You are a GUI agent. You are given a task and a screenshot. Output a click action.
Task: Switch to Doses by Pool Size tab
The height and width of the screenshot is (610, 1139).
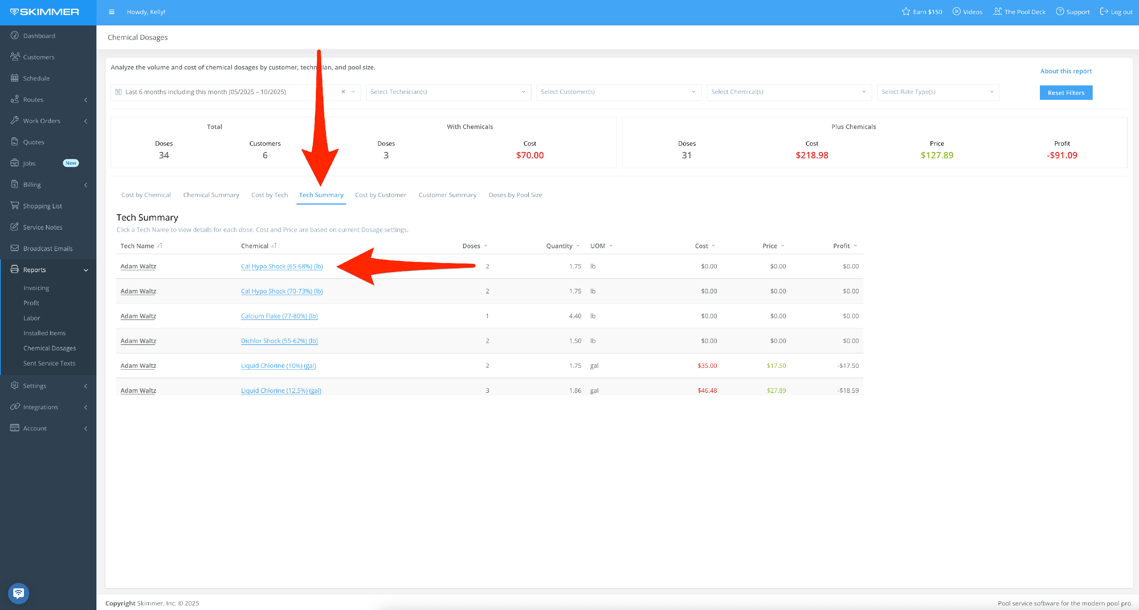coord(515,195)
